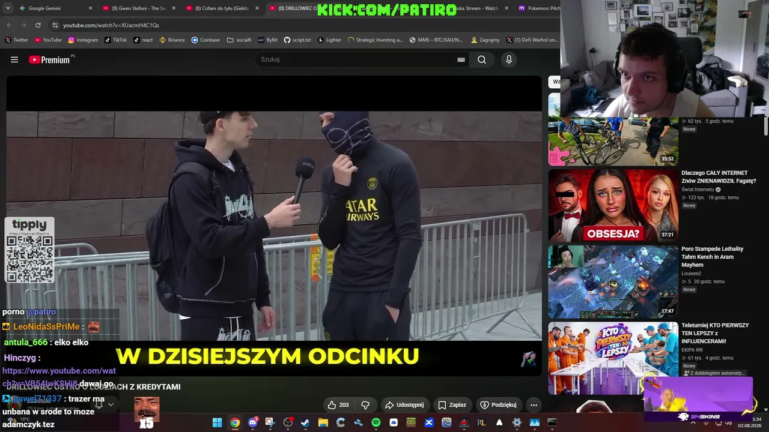The width and height of the screenshot is (769, 432).
Task: Open the Strategic Investing bookmark
Action: [x=375, y=40]
